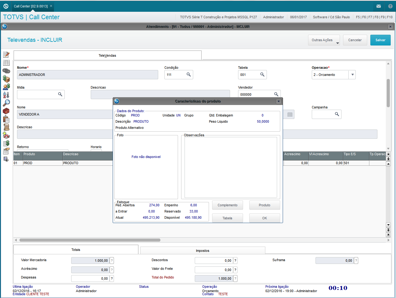
Task: Open the help question mark in top bar
Action: [x=390, y=6]
